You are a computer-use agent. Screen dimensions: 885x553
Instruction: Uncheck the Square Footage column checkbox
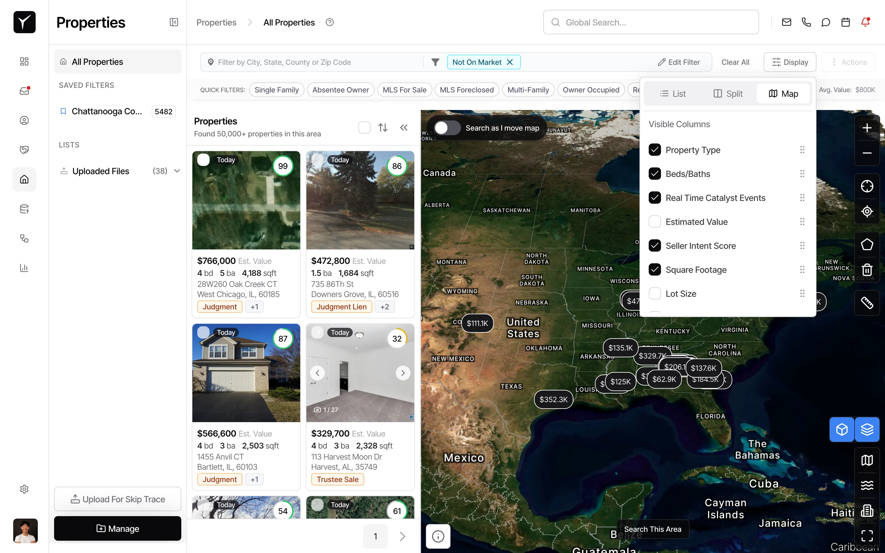[655, 269]
